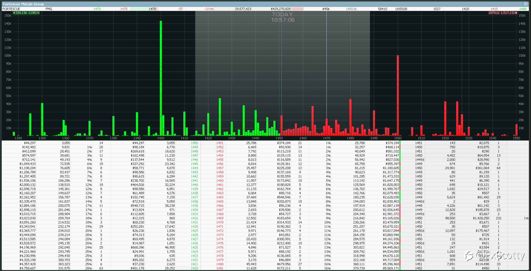
Task: Click the red 1415 value in the quote bar
Action: tap(494, 9)
